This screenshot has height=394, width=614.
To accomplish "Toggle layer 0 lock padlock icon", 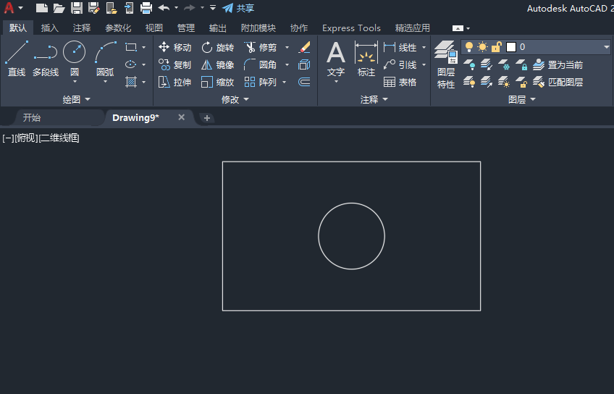I will [x=497, y=47].
